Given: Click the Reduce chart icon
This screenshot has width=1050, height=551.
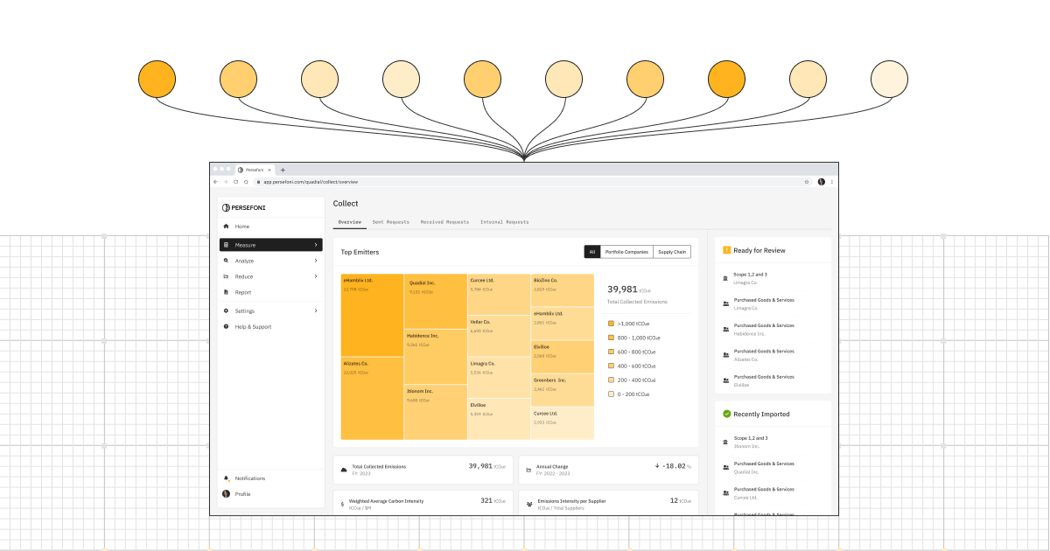Looking at the screenshot, I should 226,276.
